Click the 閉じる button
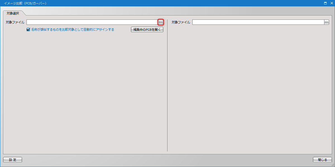The image size is (335, 167). point(322,160)
